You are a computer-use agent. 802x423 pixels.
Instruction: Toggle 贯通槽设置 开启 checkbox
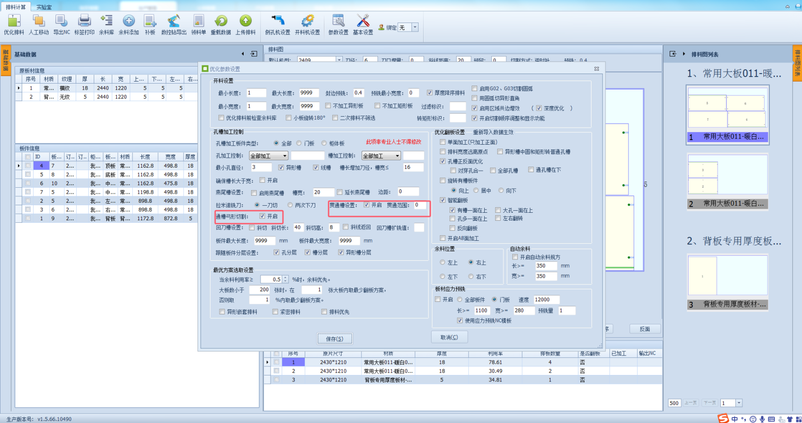point(366,205)
